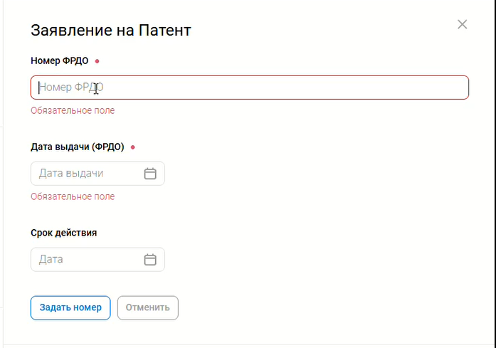Click the Срок действия label
496x348 pixels.
tap(64, 233)
